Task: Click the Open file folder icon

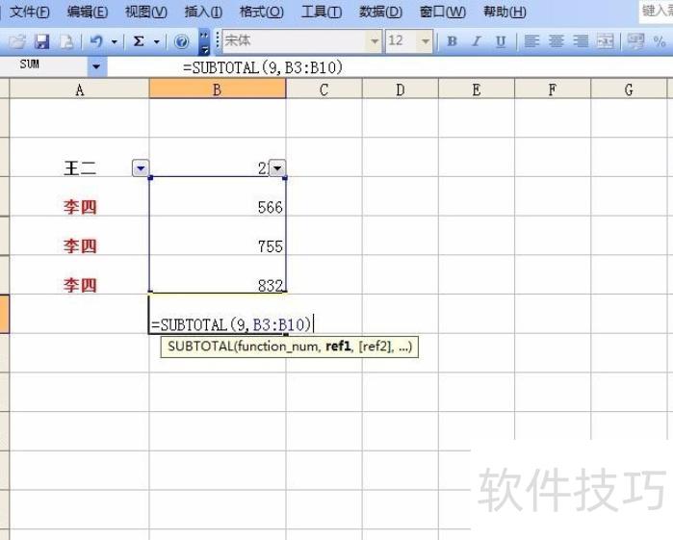Action: click(17, 41)
